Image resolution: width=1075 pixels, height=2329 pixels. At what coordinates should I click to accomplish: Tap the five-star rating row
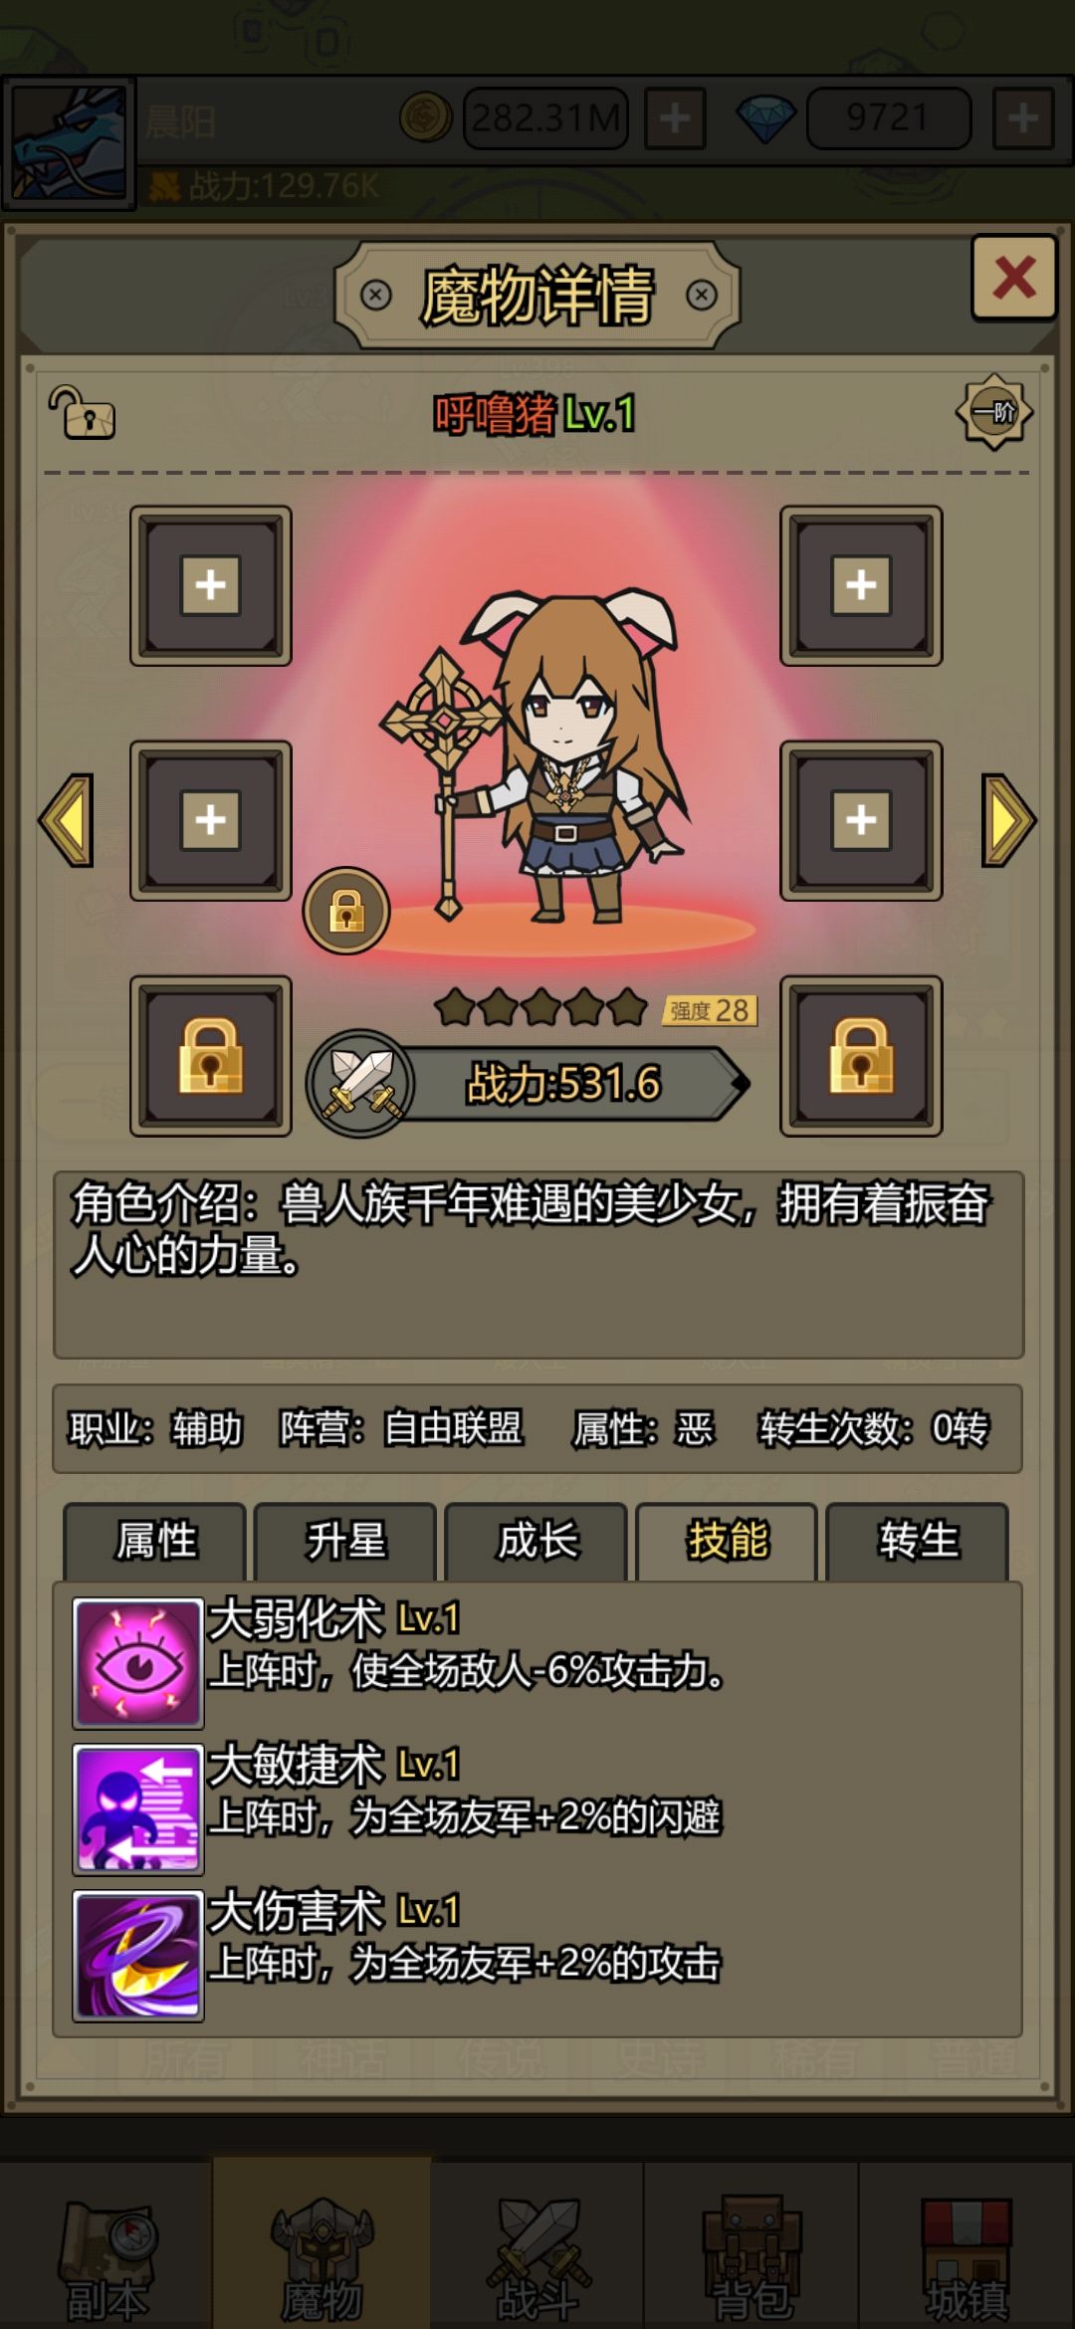[x=541, y=1008]
